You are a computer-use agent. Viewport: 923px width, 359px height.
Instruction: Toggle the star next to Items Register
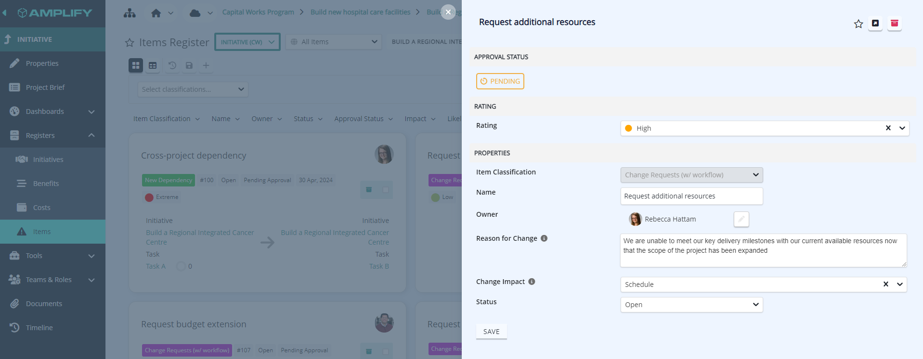[x=130, y=43]
